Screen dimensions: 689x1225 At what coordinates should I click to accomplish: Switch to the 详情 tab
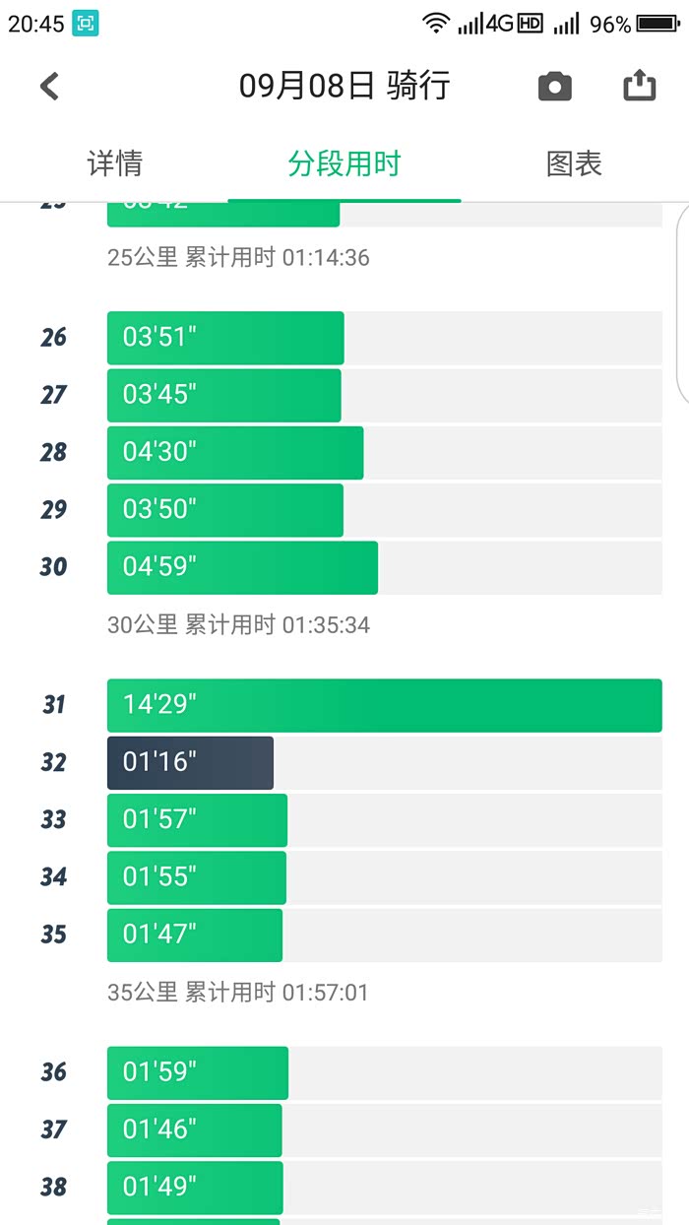[115, 163]
